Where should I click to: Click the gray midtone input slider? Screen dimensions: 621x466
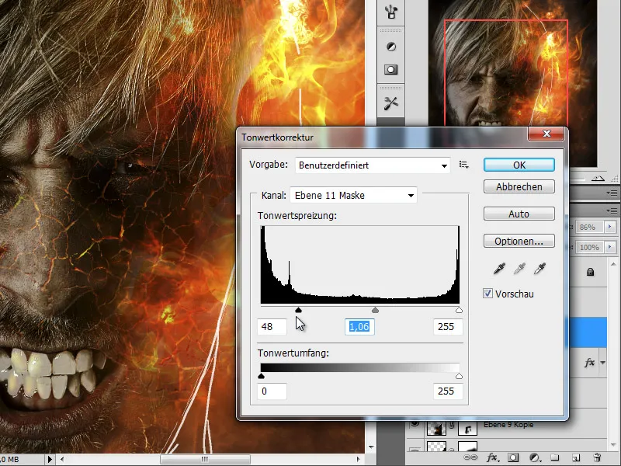click(x=375, y=310)
